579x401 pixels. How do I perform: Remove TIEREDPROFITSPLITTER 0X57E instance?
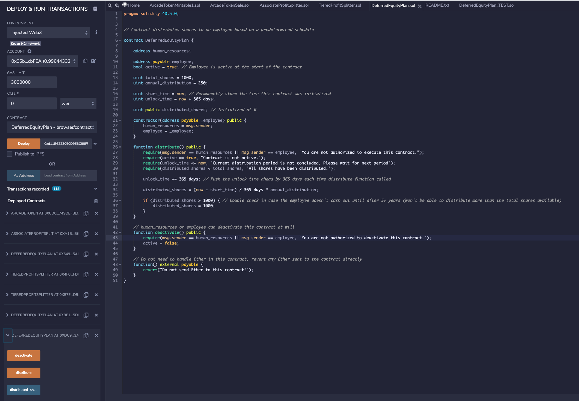96,295
